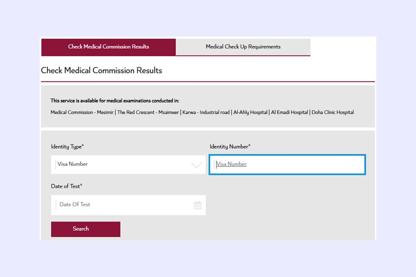
Task: Select the Visa Number identity type box
Action: (x=123, y=164)
